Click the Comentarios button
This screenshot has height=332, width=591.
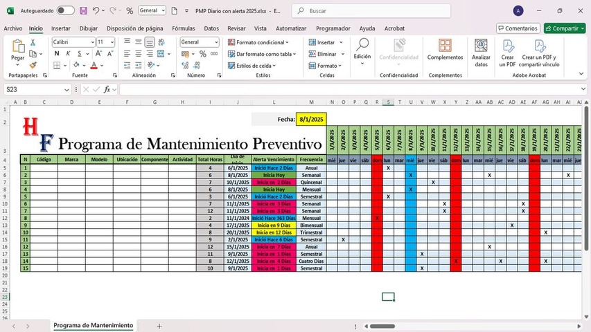pos(518,28)
